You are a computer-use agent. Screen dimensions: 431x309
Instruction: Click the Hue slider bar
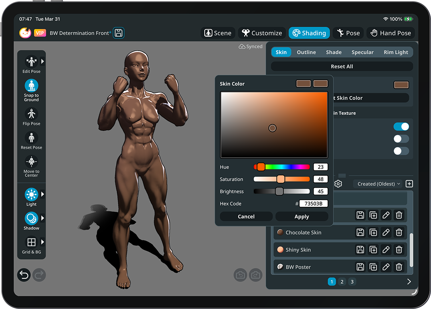tap(282, 167)
